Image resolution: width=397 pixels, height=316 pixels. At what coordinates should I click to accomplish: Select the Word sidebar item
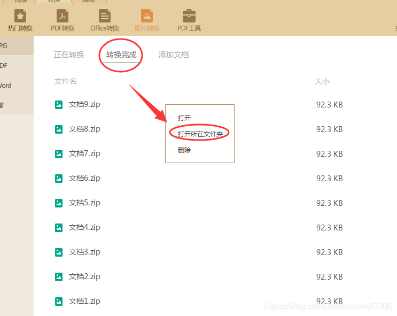click(x=17, y=85)
